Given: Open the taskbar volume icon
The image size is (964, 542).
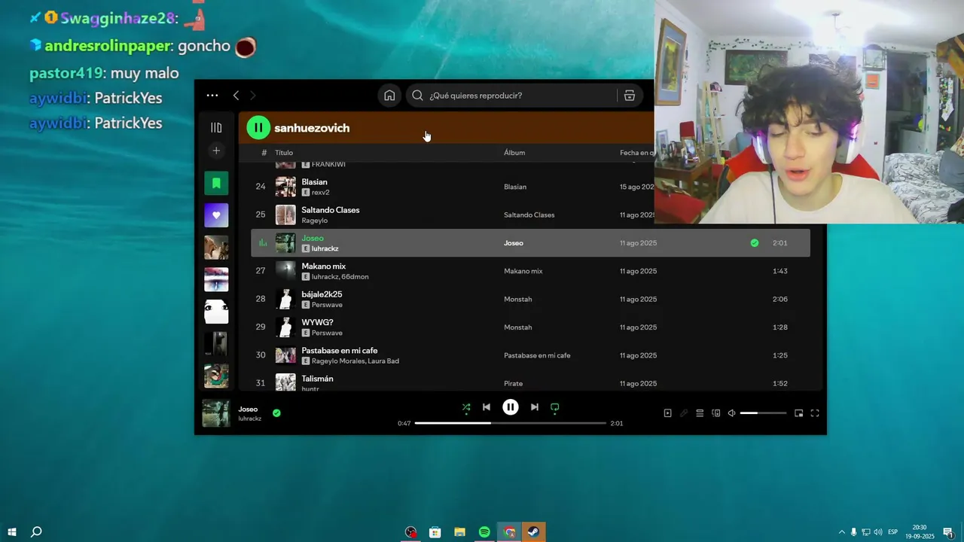Looking at the screenshot, I should point(878,532).
